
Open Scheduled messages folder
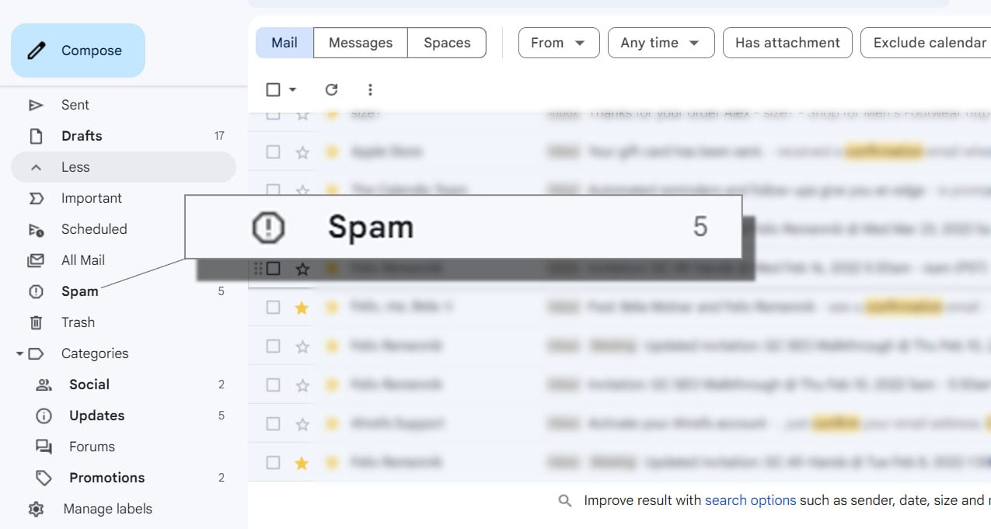tap(94, 229)
